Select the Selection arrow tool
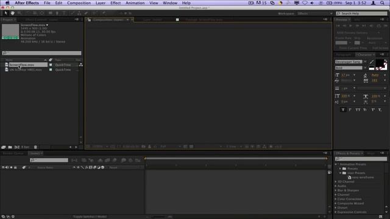 (5, 13)
